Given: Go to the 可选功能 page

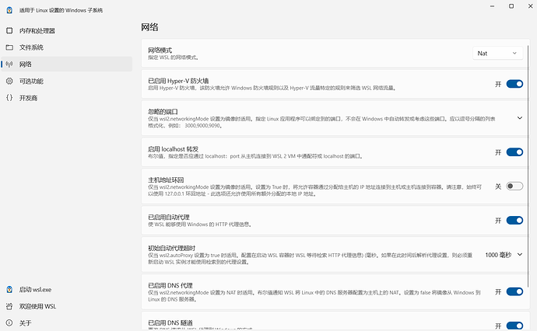Looking at the screenshot, I should coord(67,81).
